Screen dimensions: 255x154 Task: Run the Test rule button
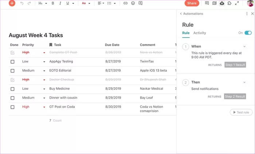[x=241, y=112]
